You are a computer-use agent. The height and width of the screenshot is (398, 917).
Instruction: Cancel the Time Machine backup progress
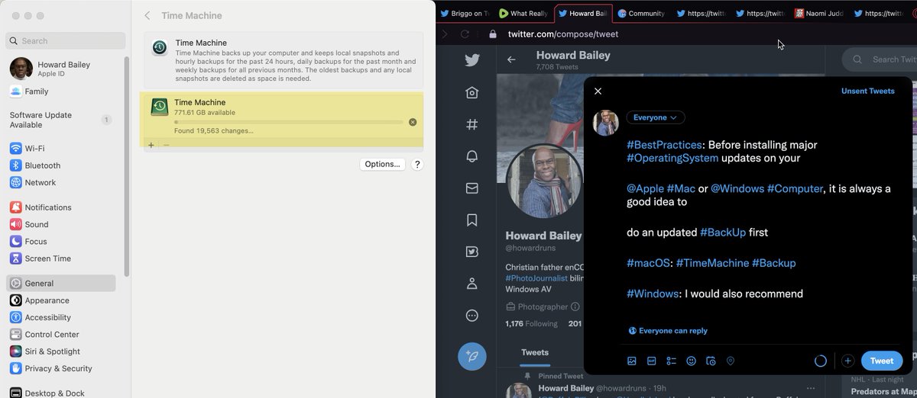413,122
